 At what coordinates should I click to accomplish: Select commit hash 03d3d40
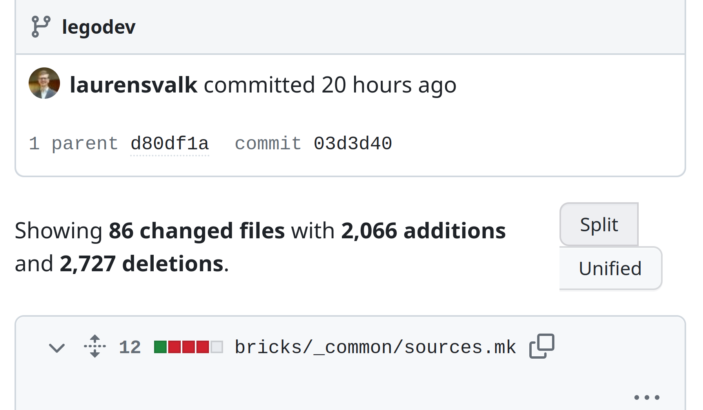point(352,143)
